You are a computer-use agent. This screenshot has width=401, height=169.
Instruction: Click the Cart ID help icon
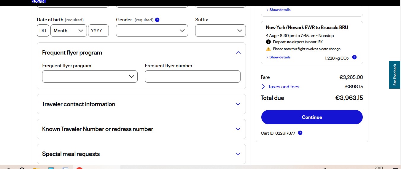point(300,133)
